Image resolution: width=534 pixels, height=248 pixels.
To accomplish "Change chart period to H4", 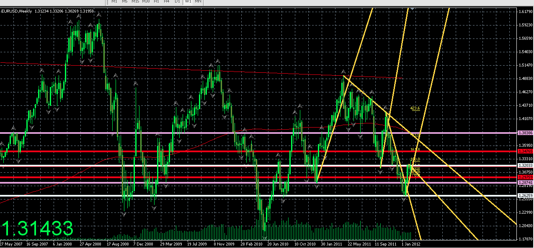I will tap(167, 2).
